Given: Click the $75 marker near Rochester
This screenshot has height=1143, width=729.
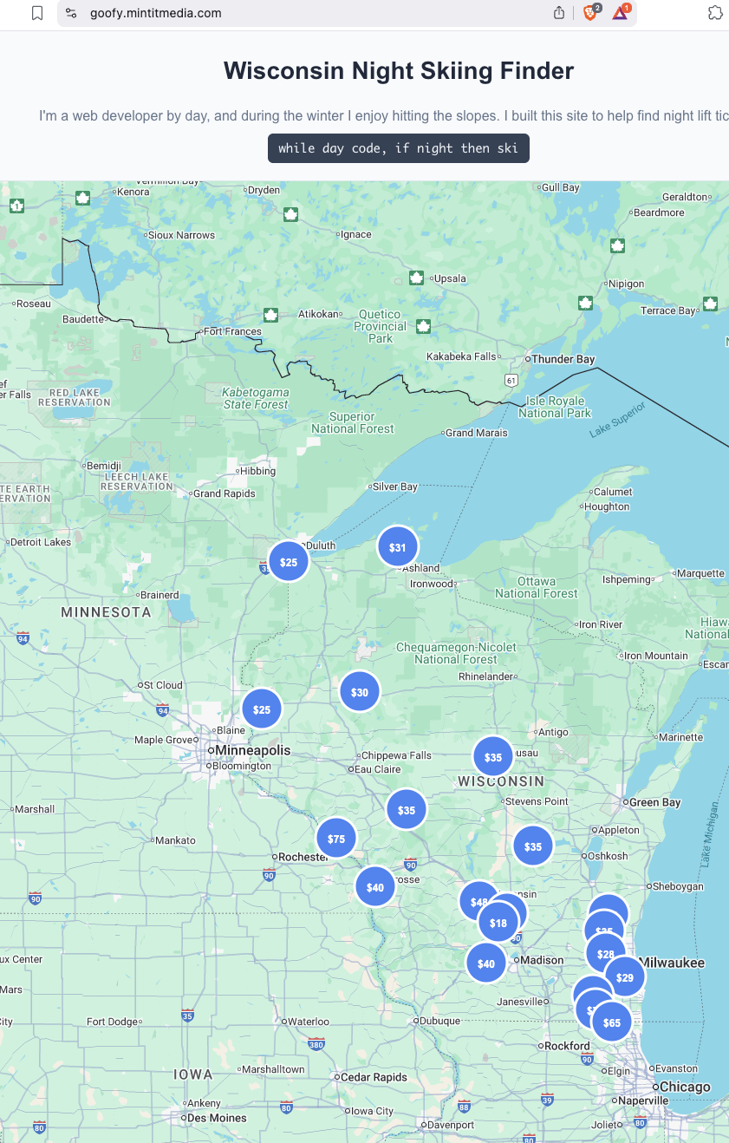Looking at the screenshot, I should (x=335, y=839).
